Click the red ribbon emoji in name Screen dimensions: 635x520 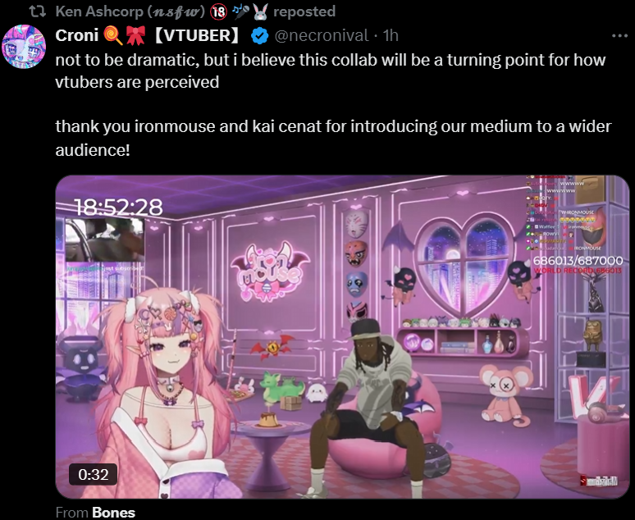[135, 35]
